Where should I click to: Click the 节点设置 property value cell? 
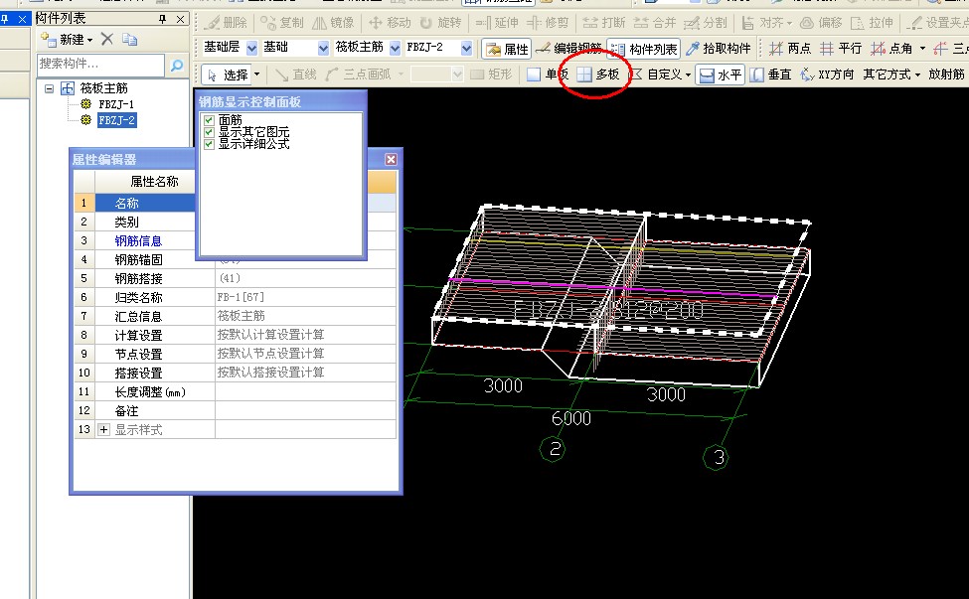click(x=305, y=354)
